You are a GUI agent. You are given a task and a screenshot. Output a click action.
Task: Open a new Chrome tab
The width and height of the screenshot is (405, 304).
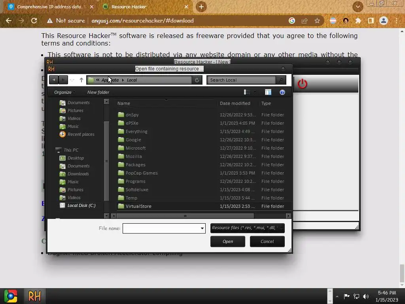(201, 7)
